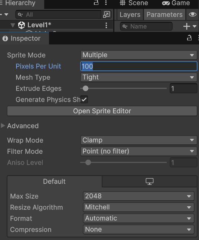Image resolution: width=199 pixels, height=240 pixels.
Task: Click the parameter Name search field
Action: 146,26
